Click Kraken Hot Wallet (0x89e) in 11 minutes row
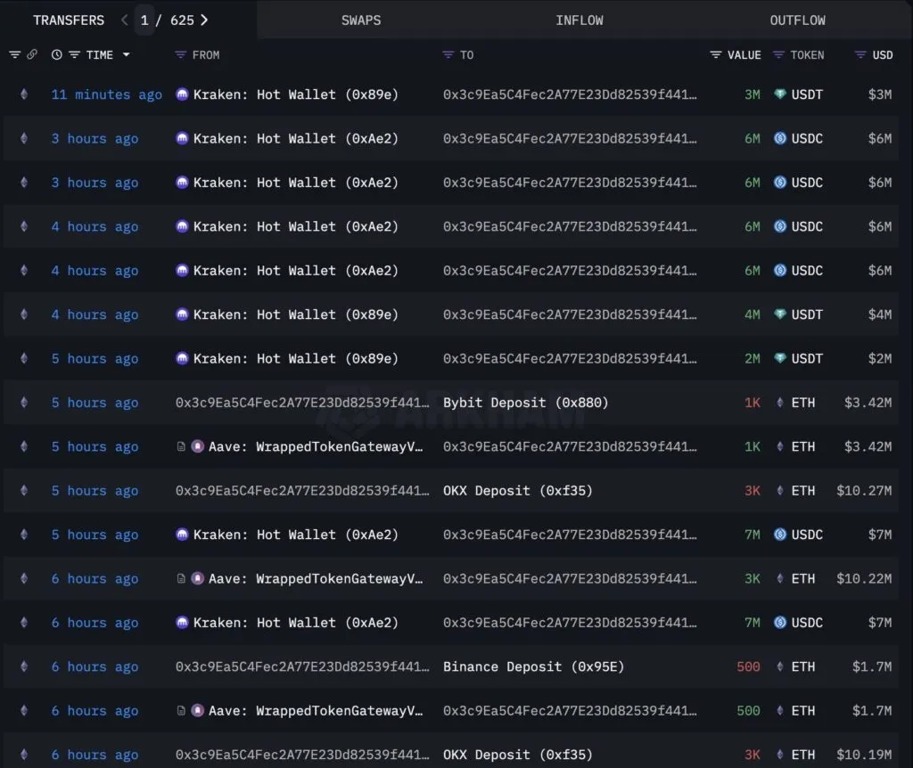The width and height of the screenshot is (913, 768). tap(296, 94)
